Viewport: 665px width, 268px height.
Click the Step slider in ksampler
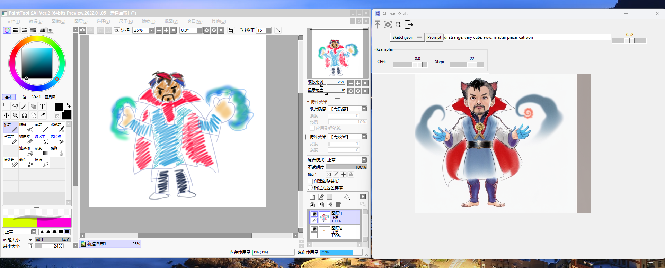pyautogui.click(x=467, y=65)
